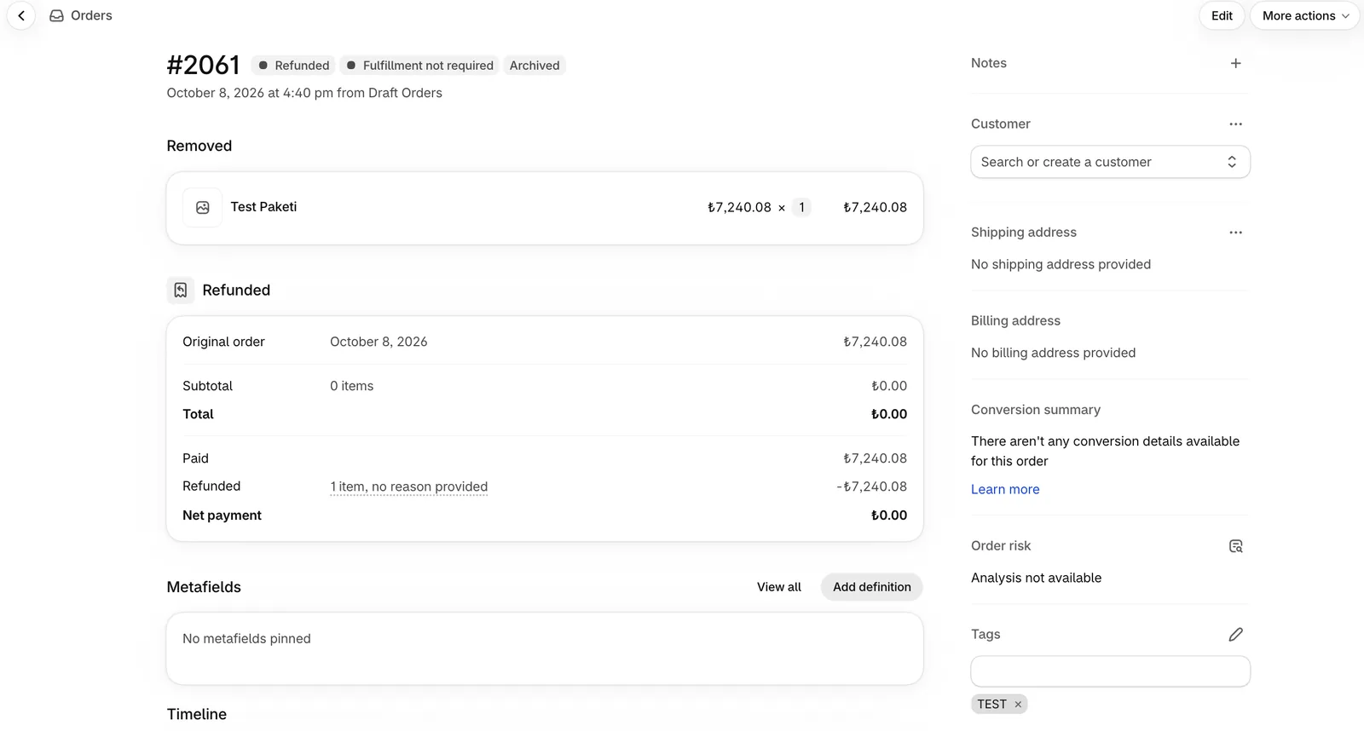Click the Conversion summary heading
Viewport: 1364px width, 731px height.
(1036, 410)
